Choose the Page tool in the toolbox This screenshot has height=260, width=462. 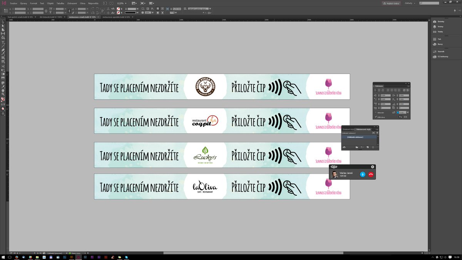coord(3,30)
